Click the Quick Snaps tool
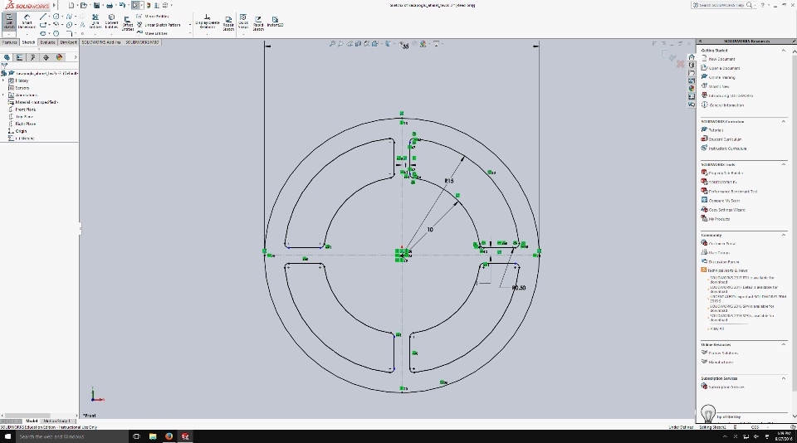 [x=243, y=22]
